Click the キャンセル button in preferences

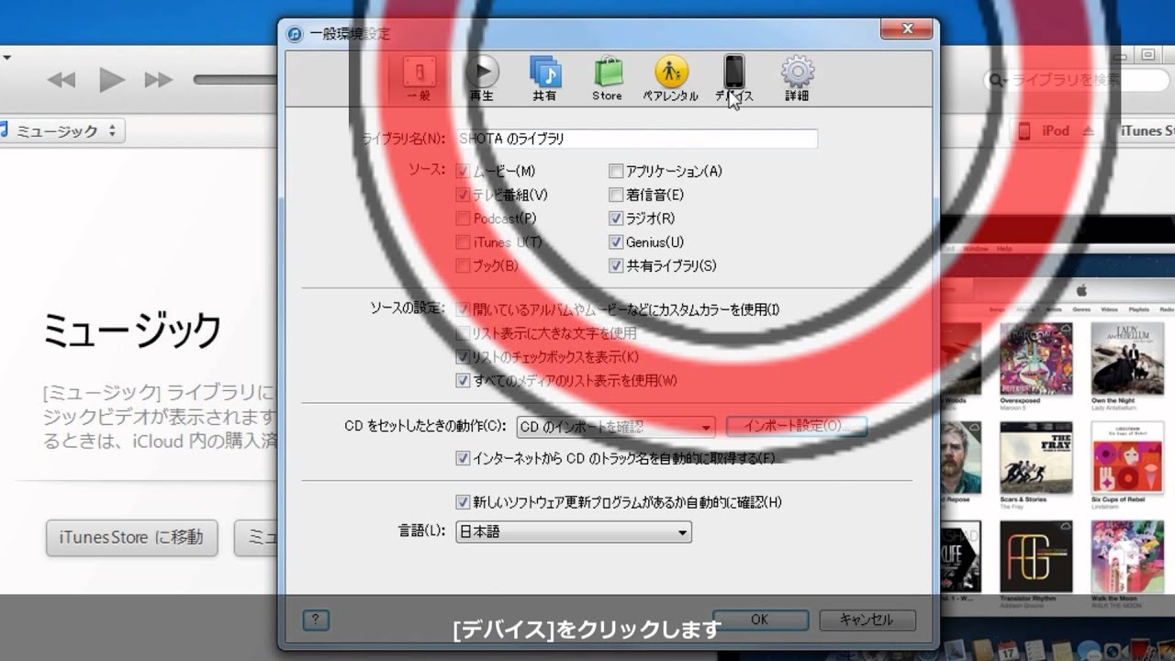(867, 620)
